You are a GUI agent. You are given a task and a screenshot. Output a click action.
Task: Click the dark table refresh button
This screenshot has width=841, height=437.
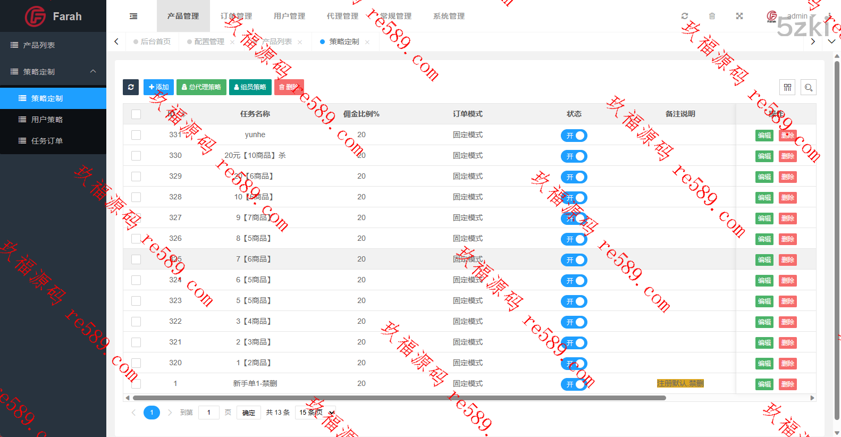pos(131,87)
